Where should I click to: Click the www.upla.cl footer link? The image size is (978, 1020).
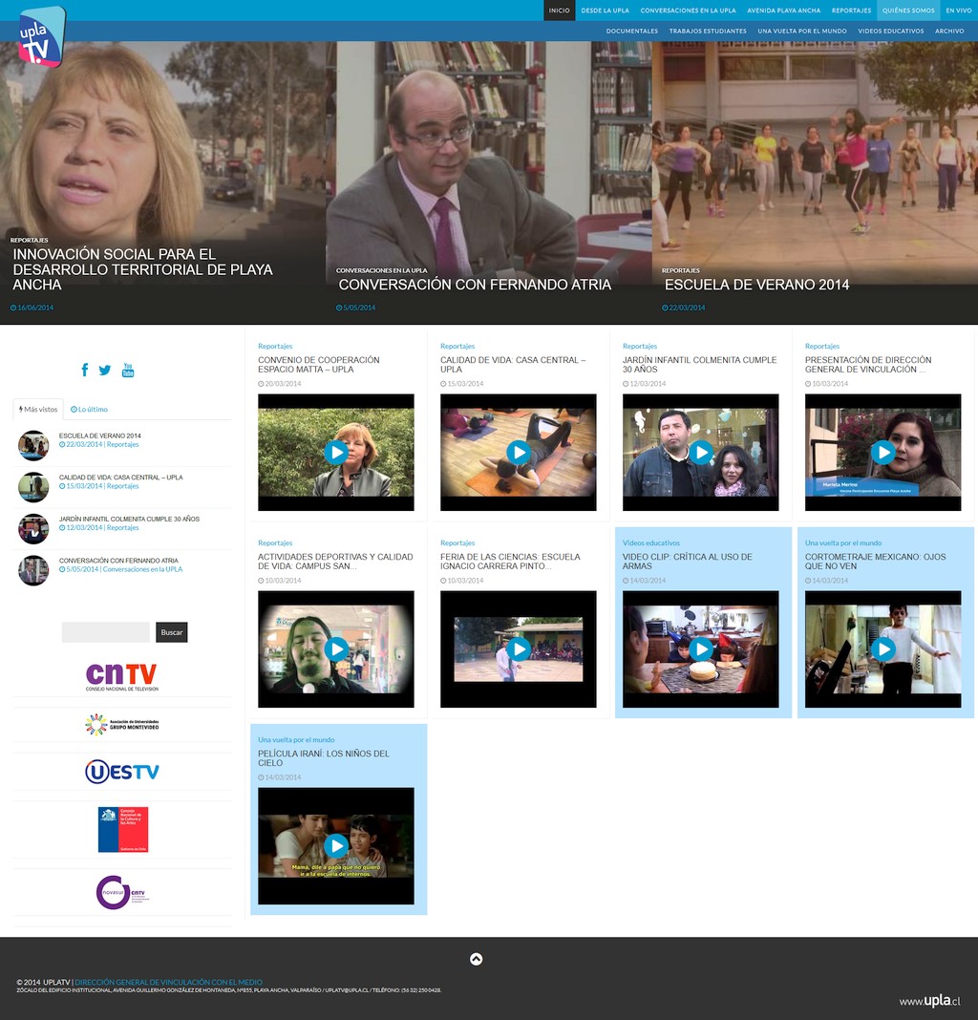pyautogui.click(x=928, y=1001)
